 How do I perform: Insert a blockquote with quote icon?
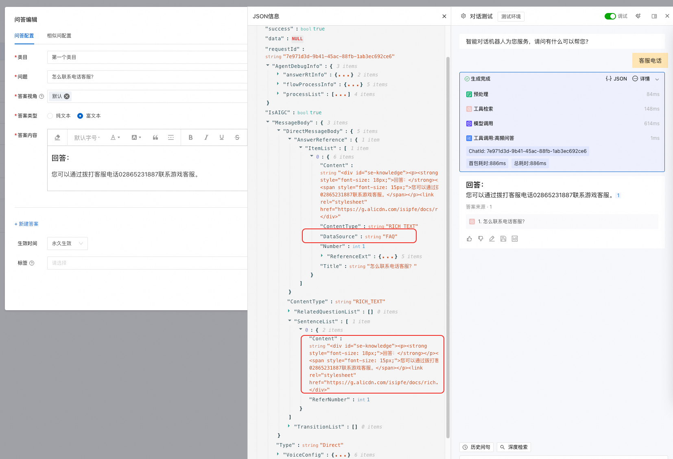[x=155, y=137]
